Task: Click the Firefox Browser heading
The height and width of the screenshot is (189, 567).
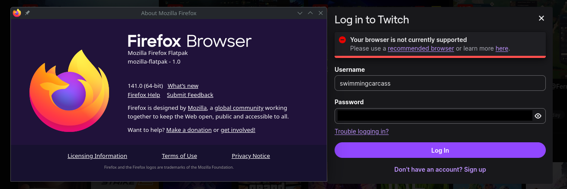Action: 190,41
